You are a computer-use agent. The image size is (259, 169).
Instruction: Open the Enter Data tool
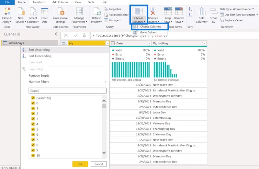44,15
